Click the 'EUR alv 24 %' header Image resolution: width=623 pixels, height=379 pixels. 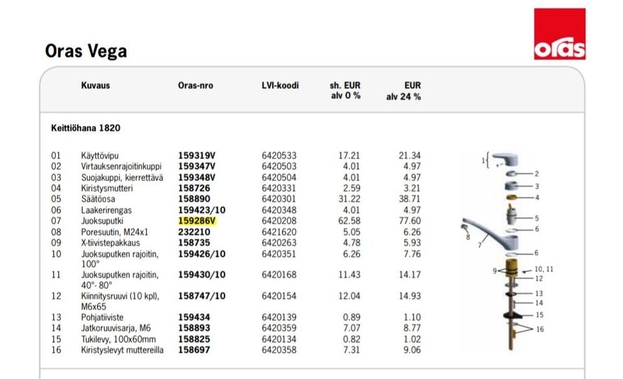403,91
